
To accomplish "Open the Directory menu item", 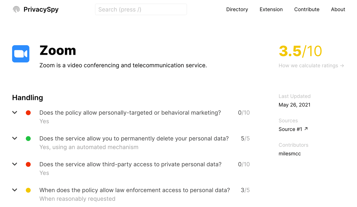I will click(x=237, y=9).
